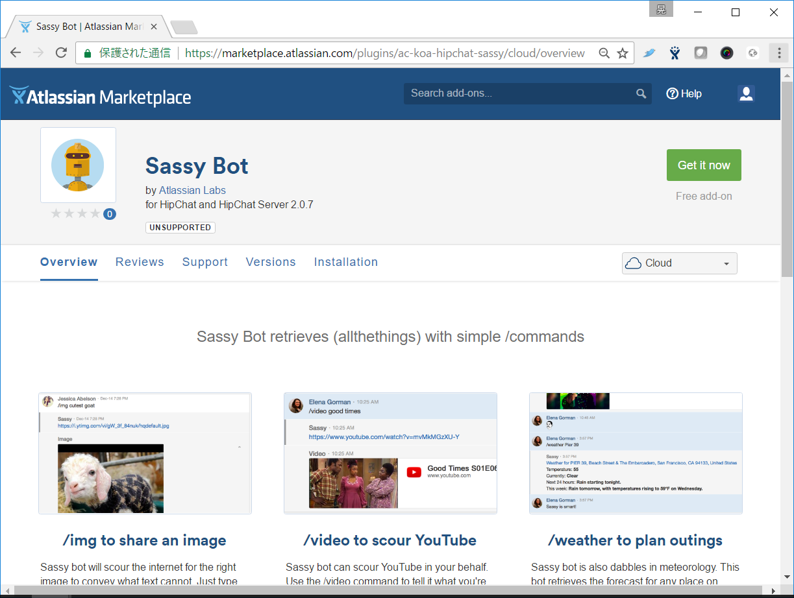Screen dimensions: 794x598
Task: Open the Installation tab
Action: click(346, 262)
